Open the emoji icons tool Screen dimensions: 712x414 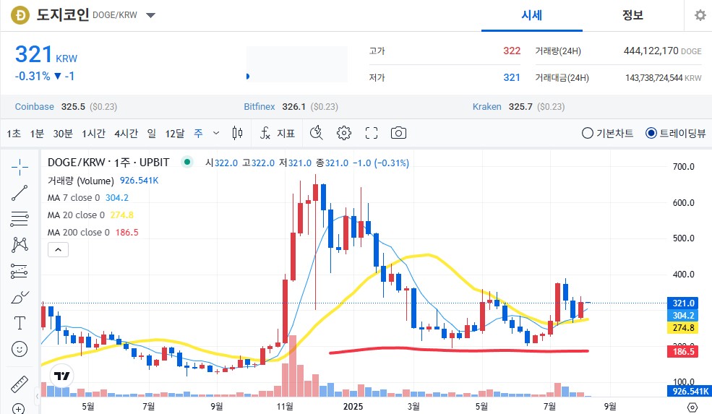20,349
